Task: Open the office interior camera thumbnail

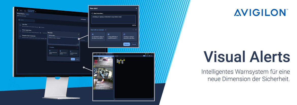Action: [x=103, y=73]
